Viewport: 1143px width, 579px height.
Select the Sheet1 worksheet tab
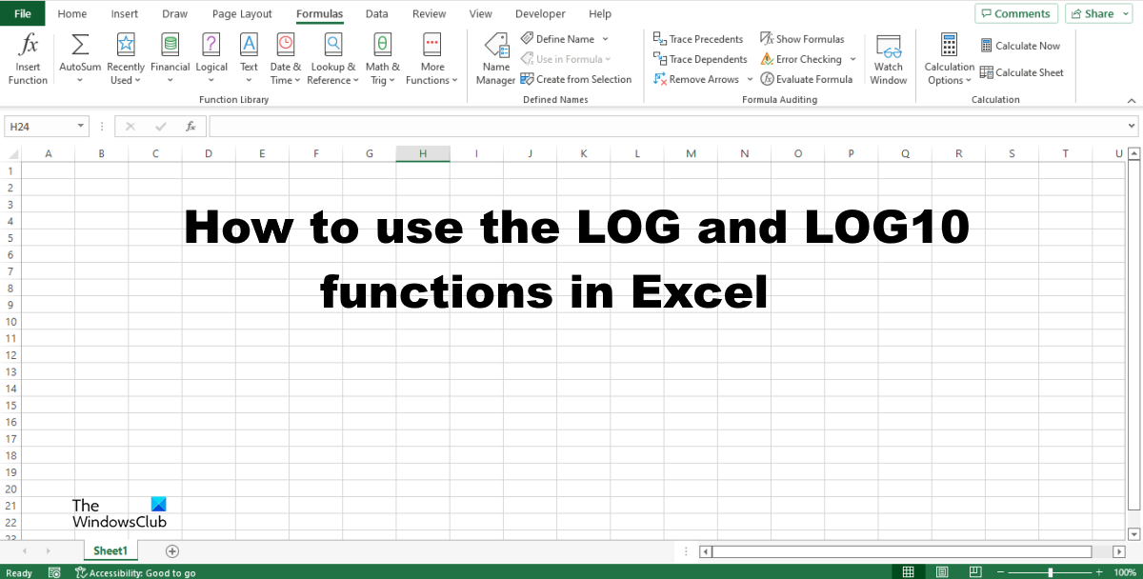pyautogui.click(x=110, y=550)
